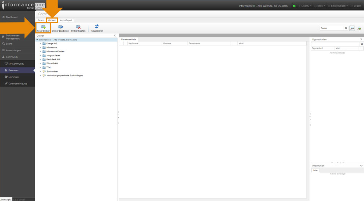
Task: Click the save search icon with the green plus
Action: tap(359, 28)
